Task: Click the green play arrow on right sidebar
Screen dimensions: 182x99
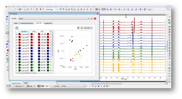Action: click(x=169, y=20)
